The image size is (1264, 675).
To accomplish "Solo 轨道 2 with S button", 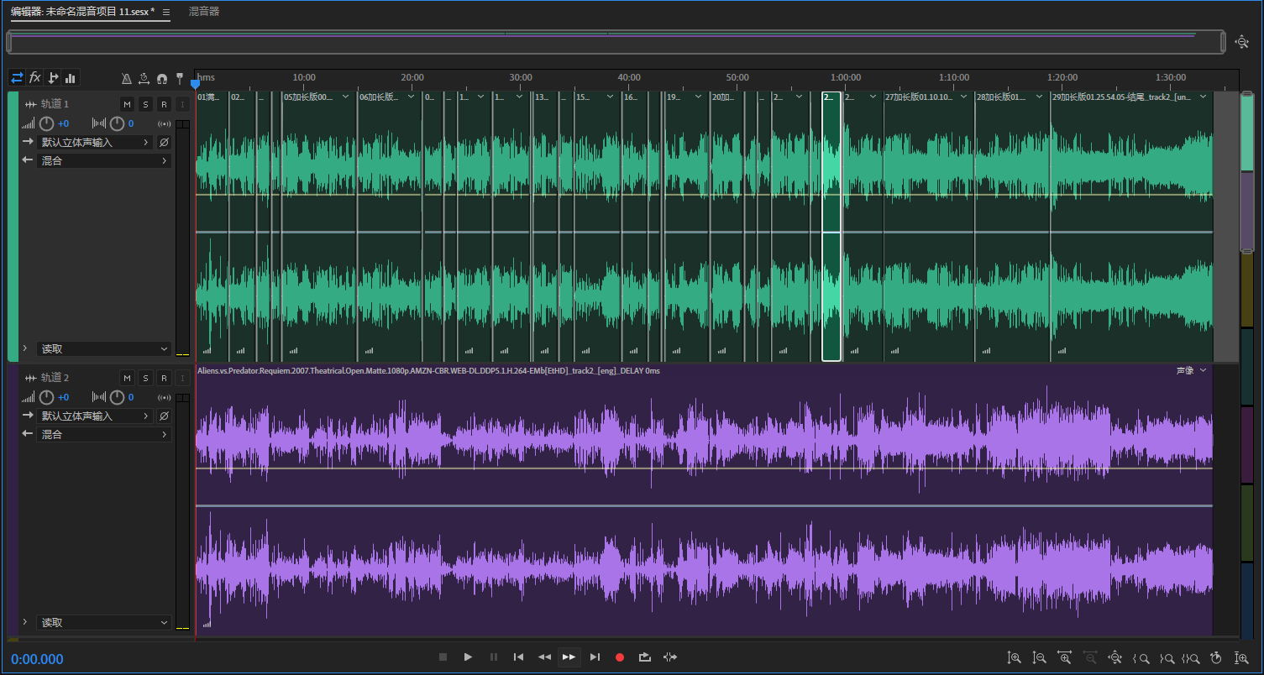I will click(x=145, y=378).
